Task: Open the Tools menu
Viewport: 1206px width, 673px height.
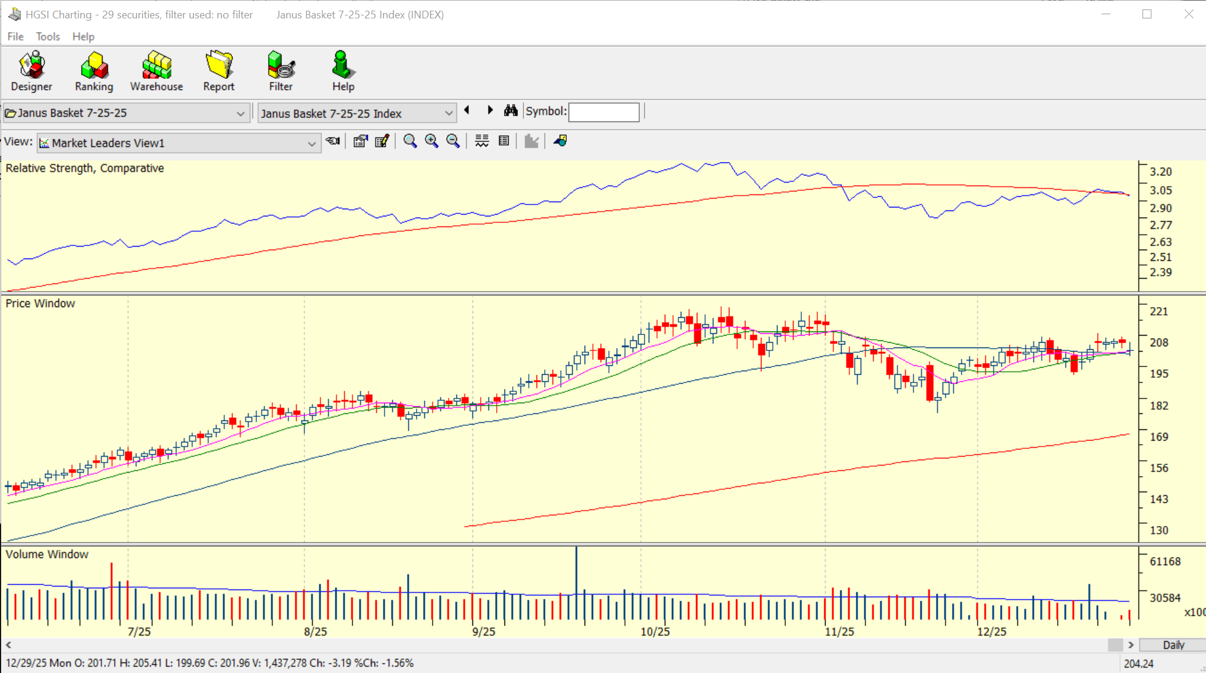Action: [x=47, y=37]
